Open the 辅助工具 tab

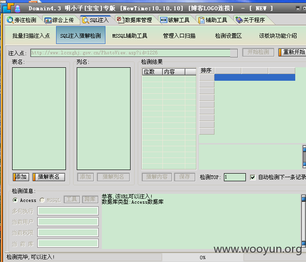[213, 20]
